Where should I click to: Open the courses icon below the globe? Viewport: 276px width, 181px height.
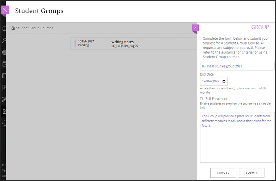pos(4,64)
